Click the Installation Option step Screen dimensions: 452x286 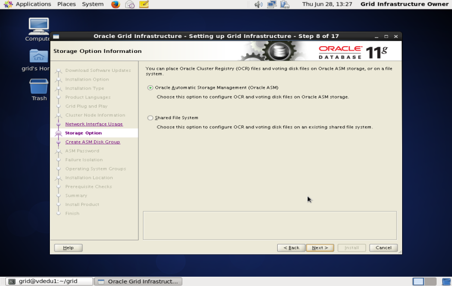click(87, 80)
